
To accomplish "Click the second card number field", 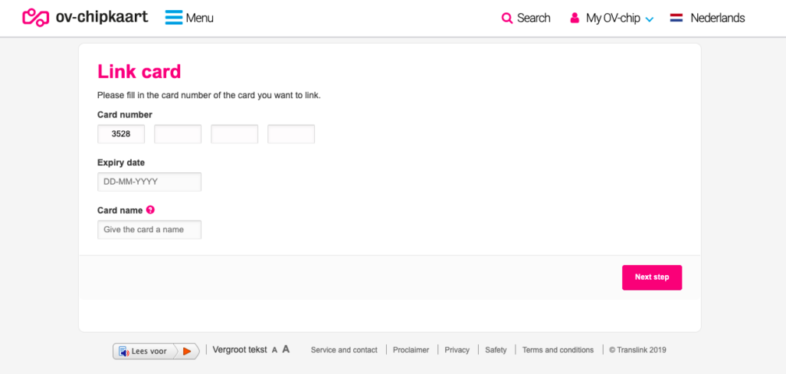I will (x=178, y=134).
